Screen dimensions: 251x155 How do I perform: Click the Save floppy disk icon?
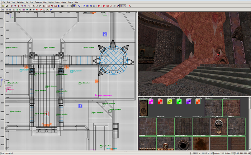(6, 6)
